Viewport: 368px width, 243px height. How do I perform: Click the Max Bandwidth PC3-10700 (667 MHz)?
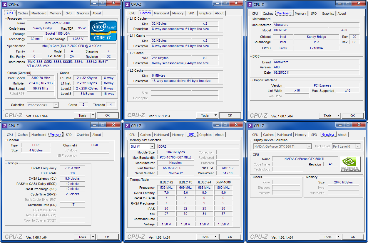pyautogui.click(x=175, y=158)
